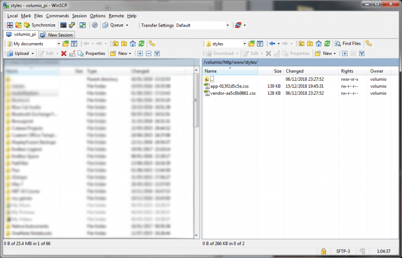Click the Keep Remote Directory up to Date icon
Viewport: 402px width, 258px height.
[x=18, y=25]
